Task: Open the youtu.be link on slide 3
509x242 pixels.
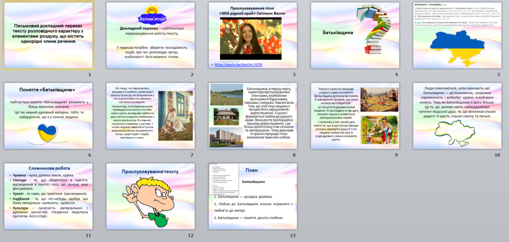Action: click(x=238, y=65)
